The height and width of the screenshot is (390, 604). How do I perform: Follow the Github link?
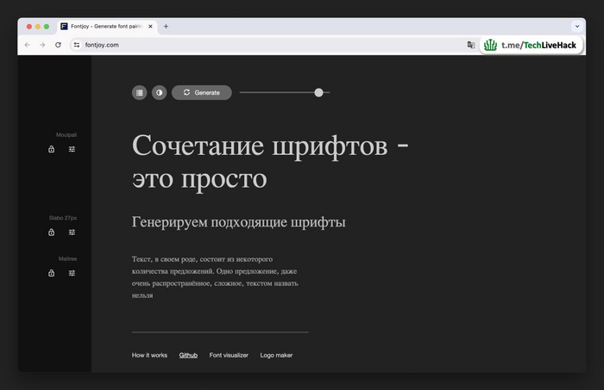click(188, 355)
